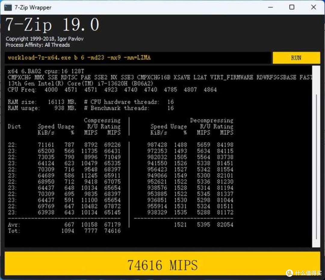The image size is (325, 280).
Task: Click the 'RAM size:' label
Action: 22,102
